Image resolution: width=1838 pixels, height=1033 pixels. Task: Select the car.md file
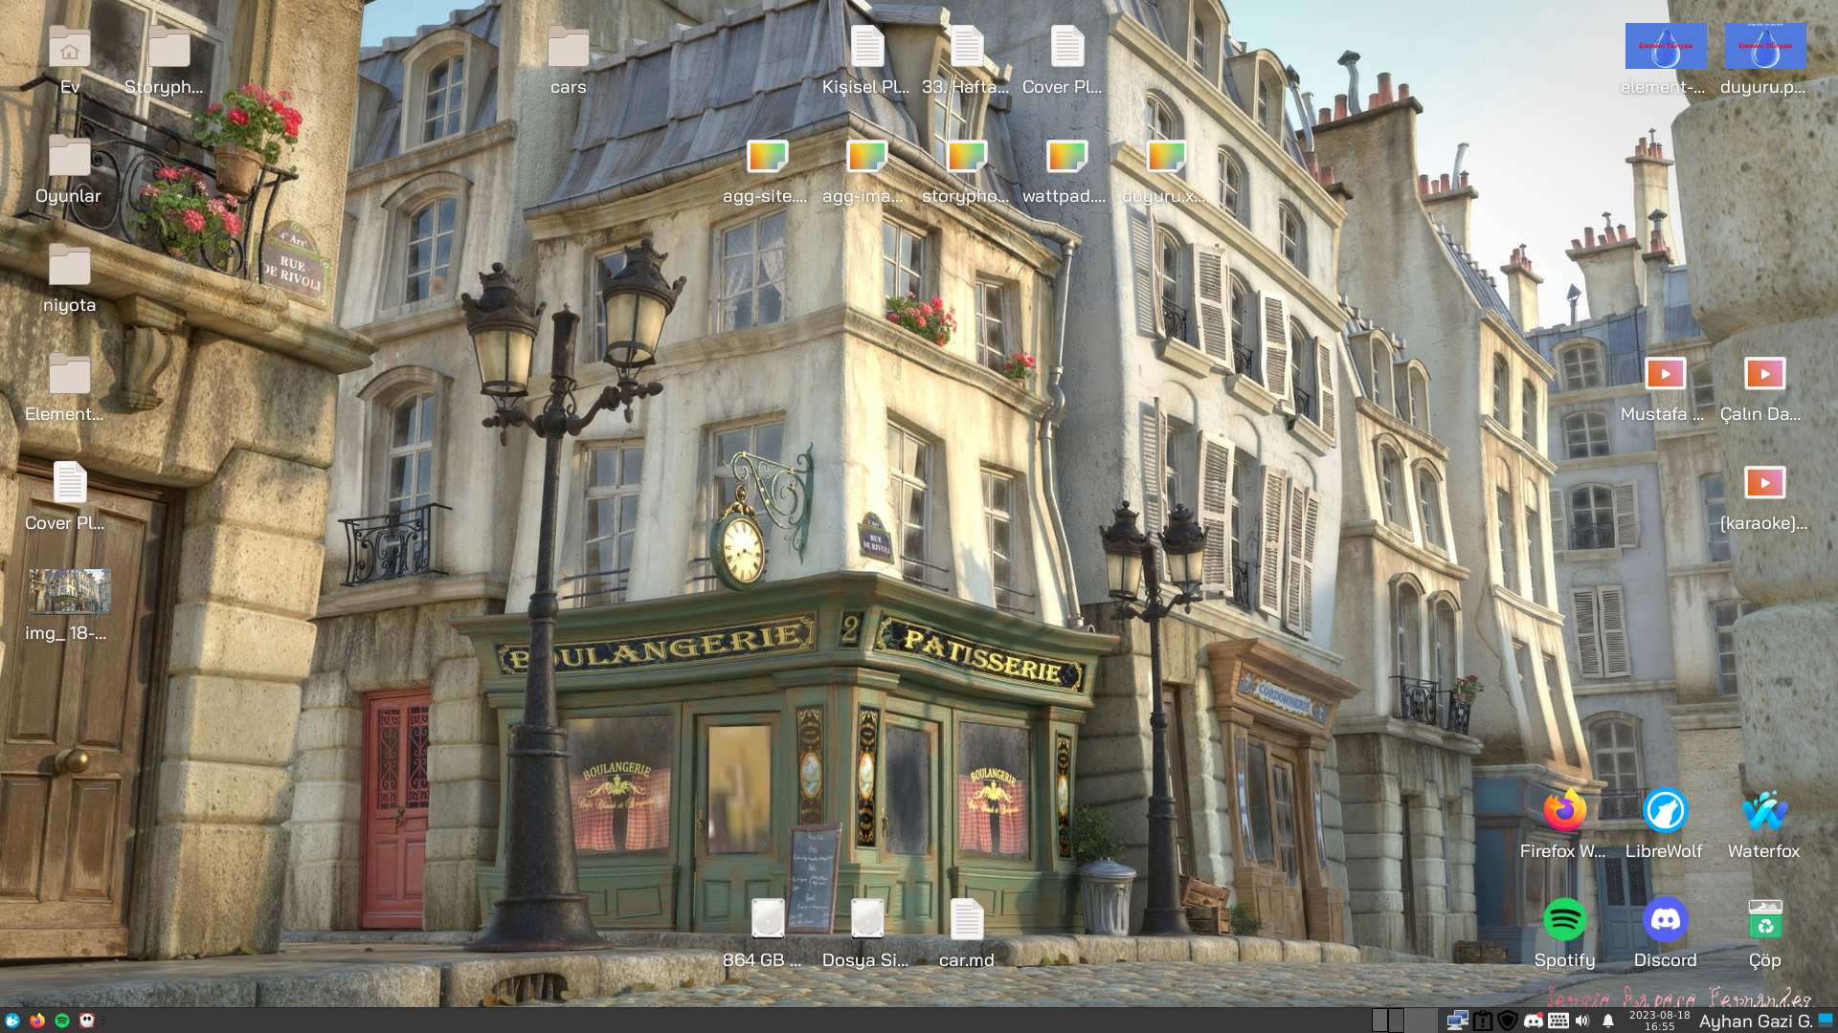click(966, 920)
